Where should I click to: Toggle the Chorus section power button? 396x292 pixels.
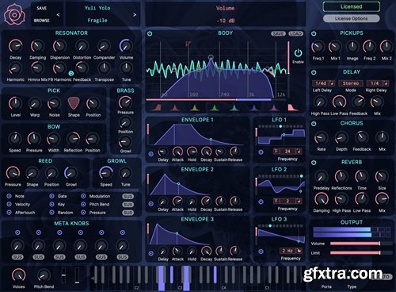[x=314, y=124]
